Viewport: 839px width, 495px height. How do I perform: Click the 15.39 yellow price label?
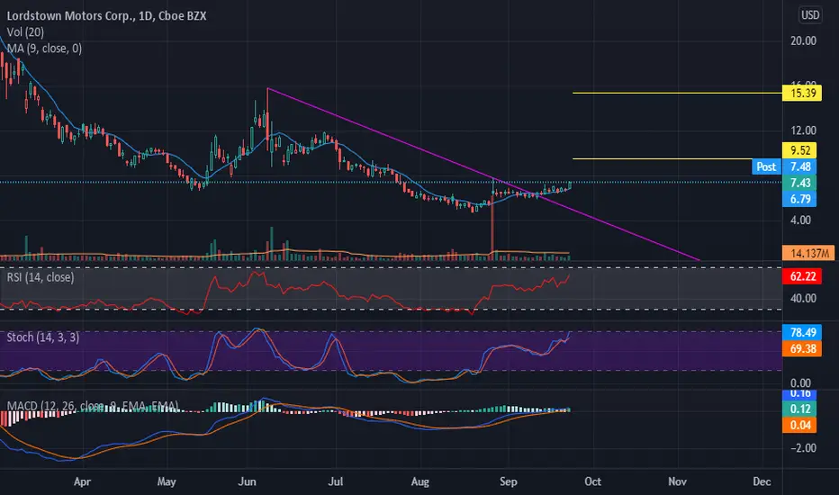802,93
